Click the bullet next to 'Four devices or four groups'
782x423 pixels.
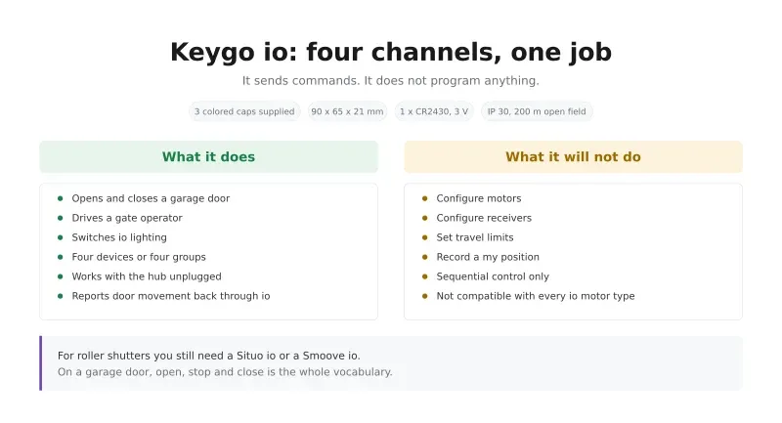click(x=61, y=257)
